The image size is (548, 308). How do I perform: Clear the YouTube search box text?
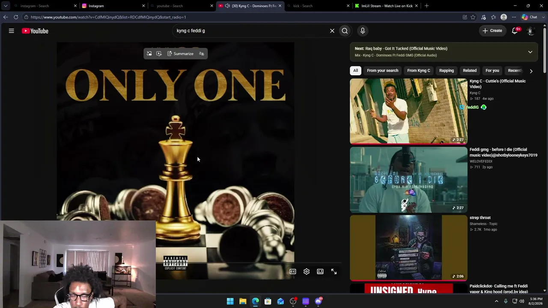[332, 31]
